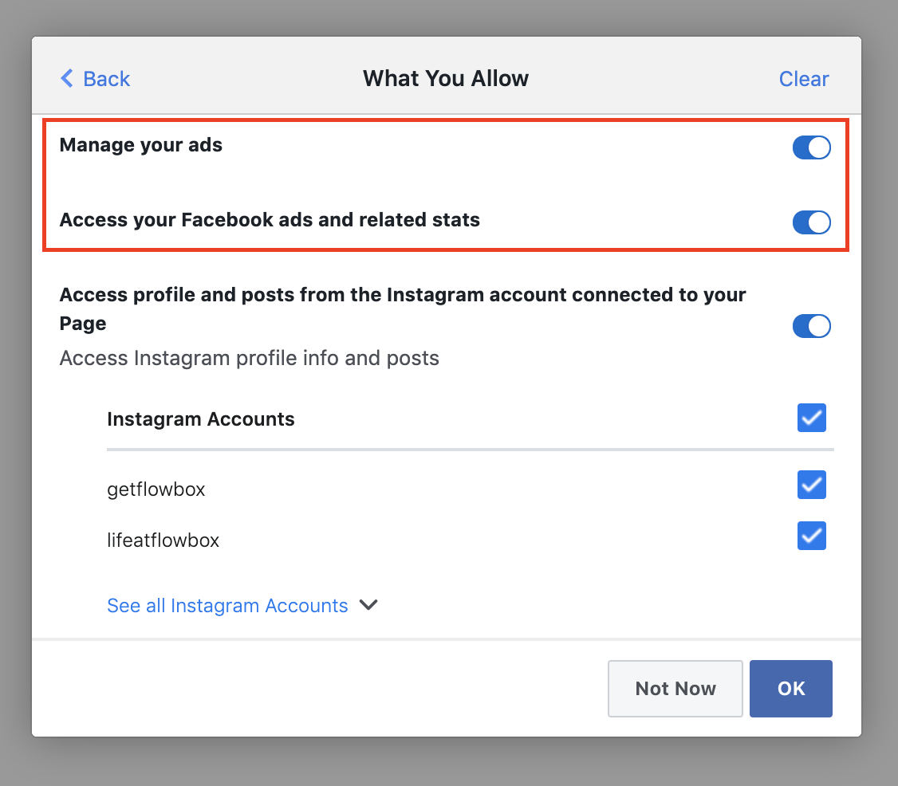
Task: Click the Manage your ads label
Action: 141,145
